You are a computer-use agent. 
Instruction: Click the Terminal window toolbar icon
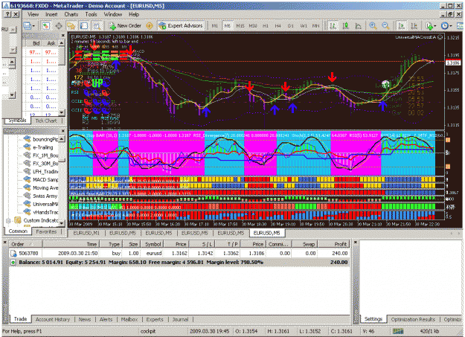(84, 26)
